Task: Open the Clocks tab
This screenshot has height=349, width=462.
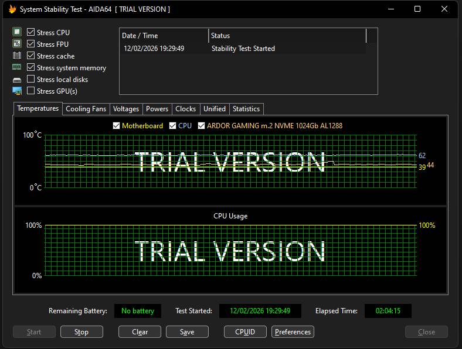Action: pos(186,109)
